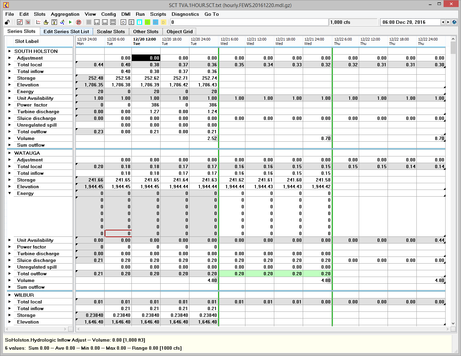The height and width of the screenshot is (356, 461).
Task: Click the medal document toolbar icon
Action: 54,22
